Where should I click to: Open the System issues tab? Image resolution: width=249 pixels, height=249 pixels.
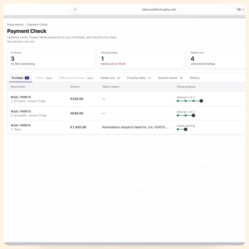tap(170, 78)
